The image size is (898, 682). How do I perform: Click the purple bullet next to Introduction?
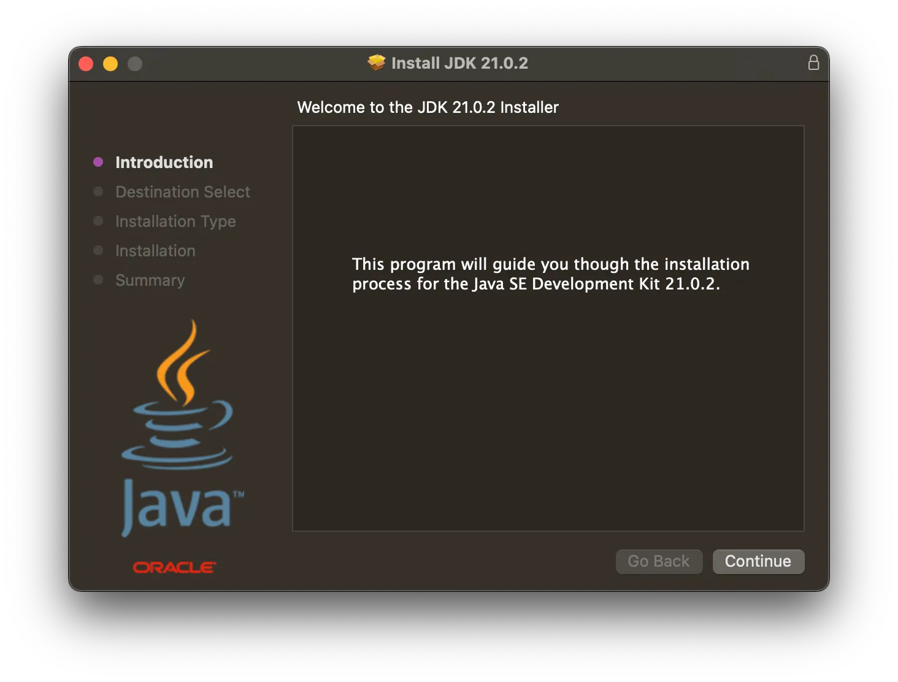[x=98, y=162]
